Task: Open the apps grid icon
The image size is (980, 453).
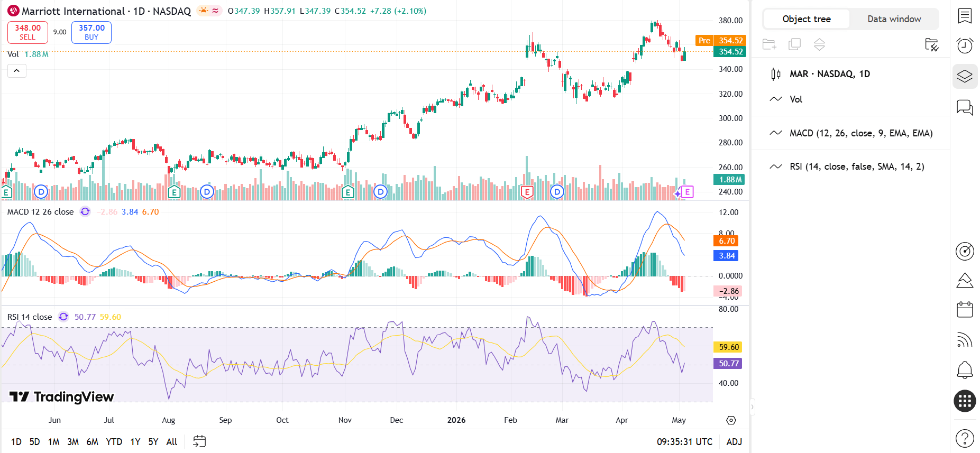Action: tap(965, 401)
